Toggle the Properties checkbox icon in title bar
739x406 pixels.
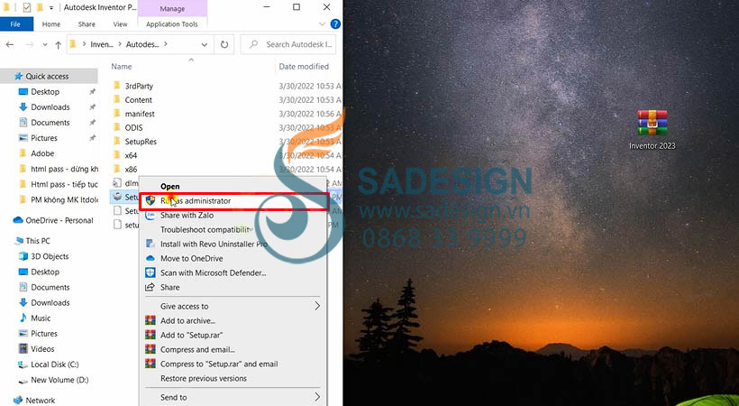coord(27,7)
